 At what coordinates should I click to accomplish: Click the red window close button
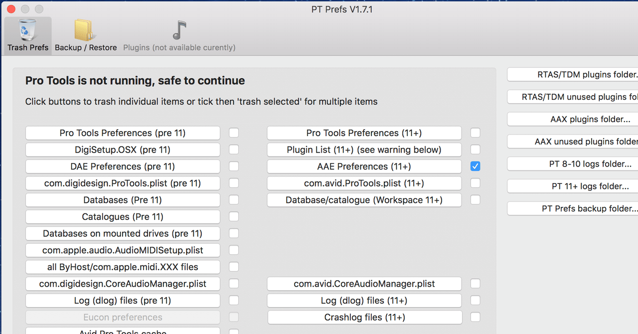[11, 9]
